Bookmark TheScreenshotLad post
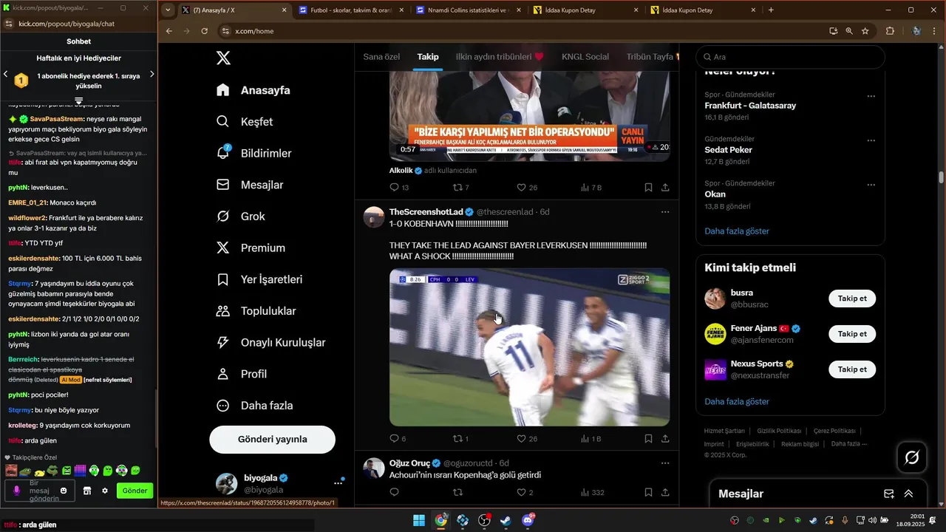 tap(648, 439)
